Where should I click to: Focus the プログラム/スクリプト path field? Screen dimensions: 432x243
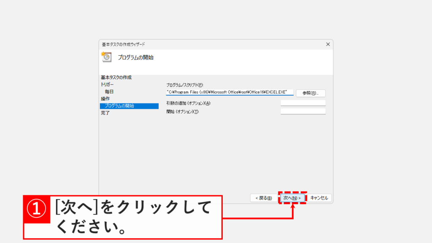[229, 92]
